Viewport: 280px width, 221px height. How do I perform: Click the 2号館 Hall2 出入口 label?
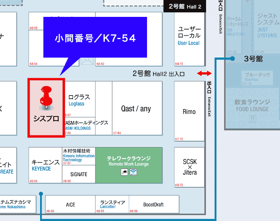[159, 74]
